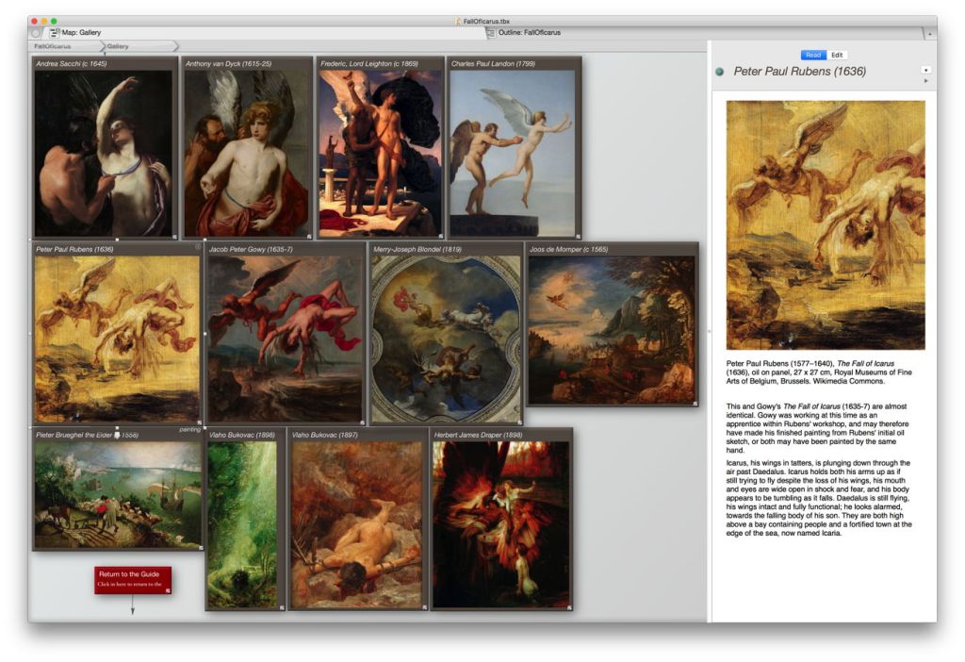Click the Rubens painting image in text pane

point(826,224)
